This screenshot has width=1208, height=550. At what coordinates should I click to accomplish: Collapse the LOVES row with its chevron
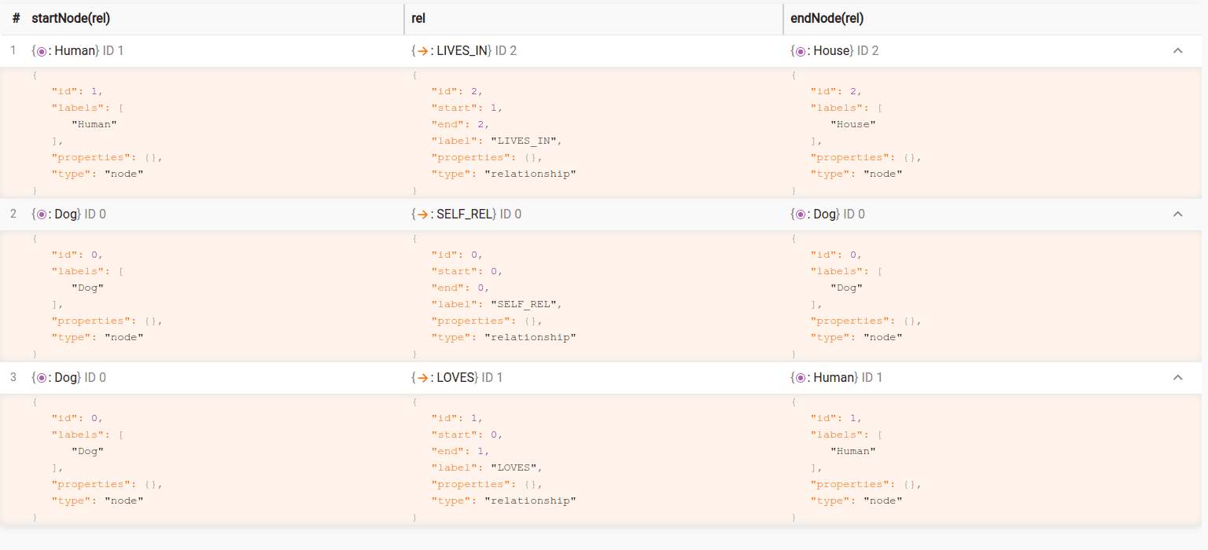[x=1177, y=378]
